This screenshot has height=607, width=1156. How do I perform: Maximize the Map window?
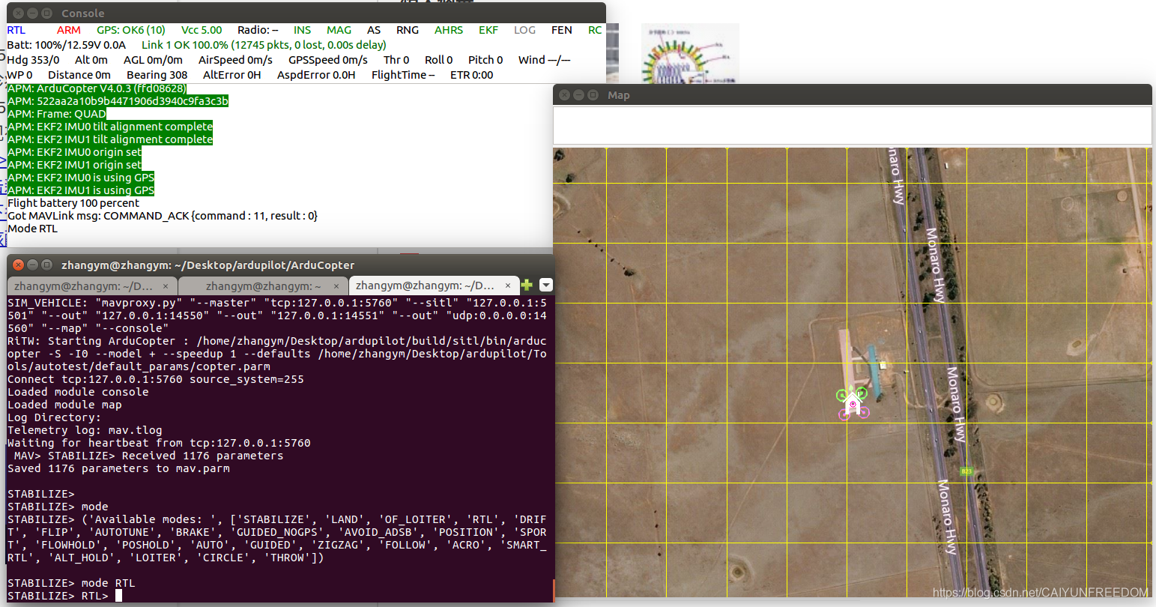(x=593, y=95)
